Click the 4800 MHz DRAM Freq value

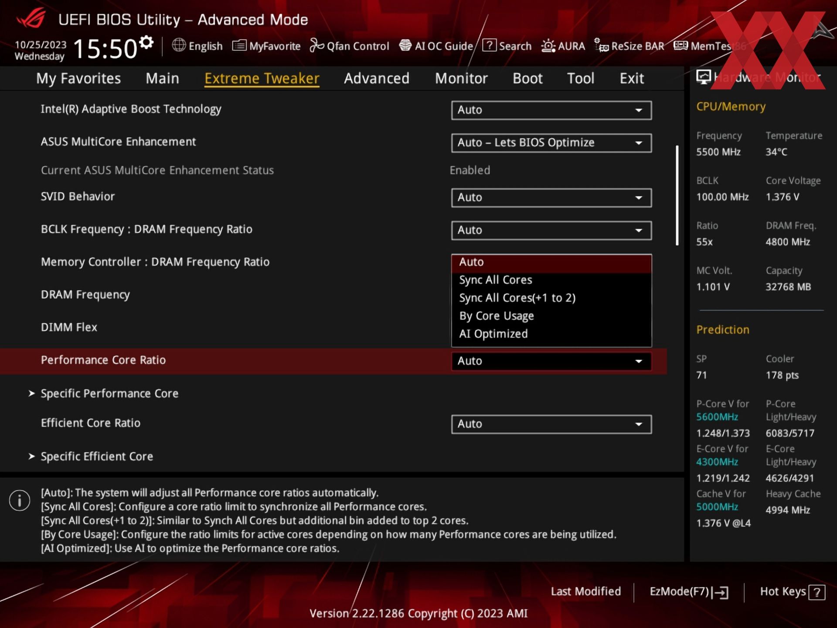pyautogui.click(x=788, y=242)
